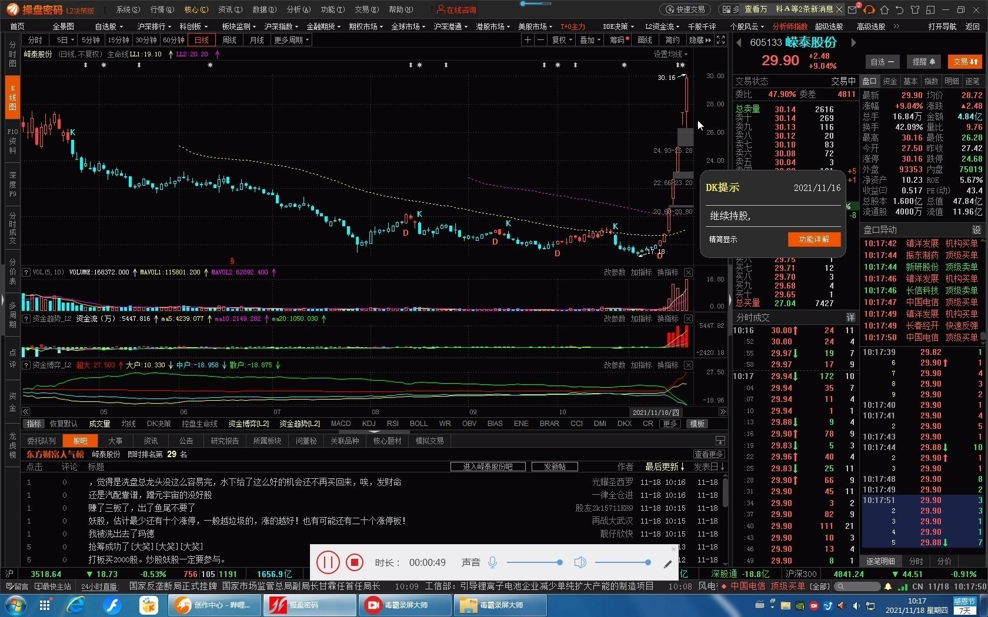
Task: Click the 发新帖 button
Action: click(x=555, y=467)
